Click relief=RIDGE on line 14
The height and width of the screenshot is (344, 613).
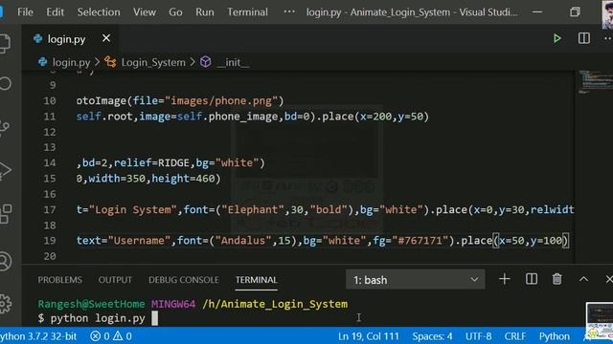point(151,163)
